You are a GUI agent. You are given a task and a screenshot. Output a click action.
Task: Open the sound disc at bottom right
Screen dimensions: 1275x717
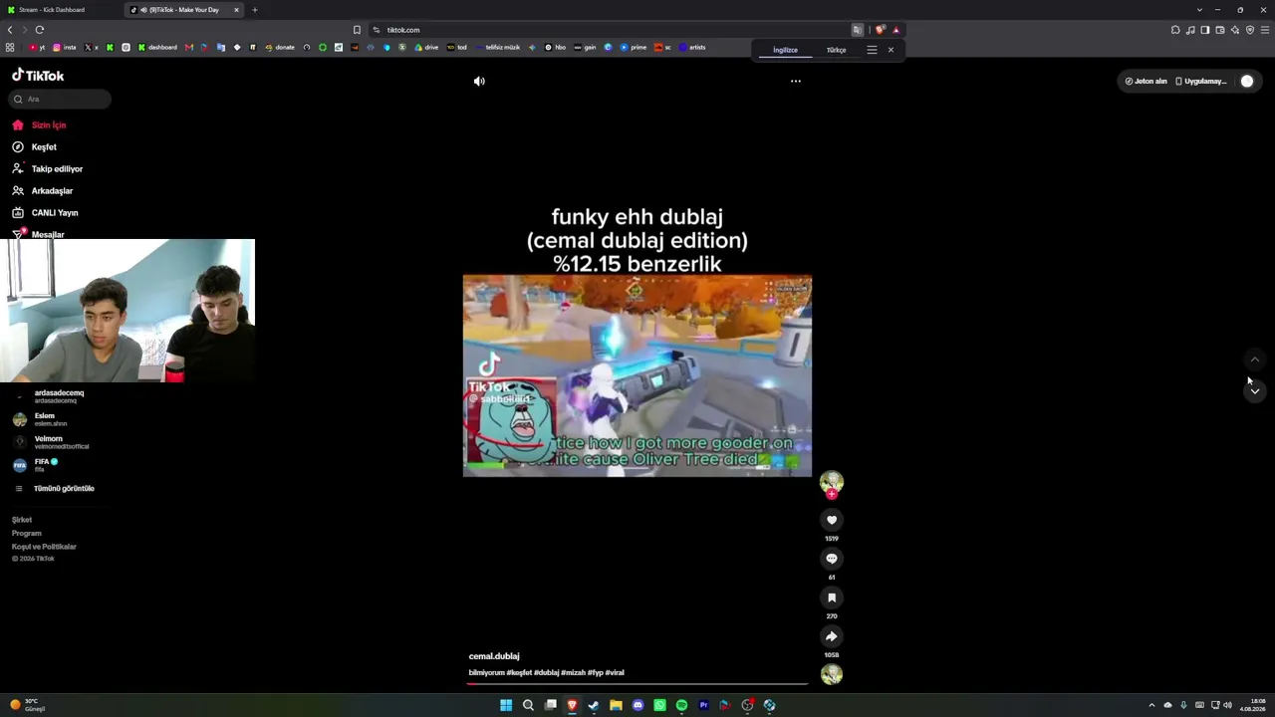click(x=832, y=674)
